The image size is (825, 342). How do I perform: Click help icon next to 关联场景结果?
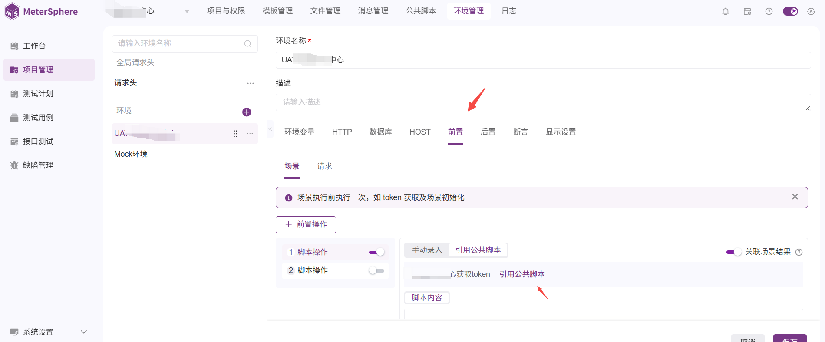coord(799,252)
